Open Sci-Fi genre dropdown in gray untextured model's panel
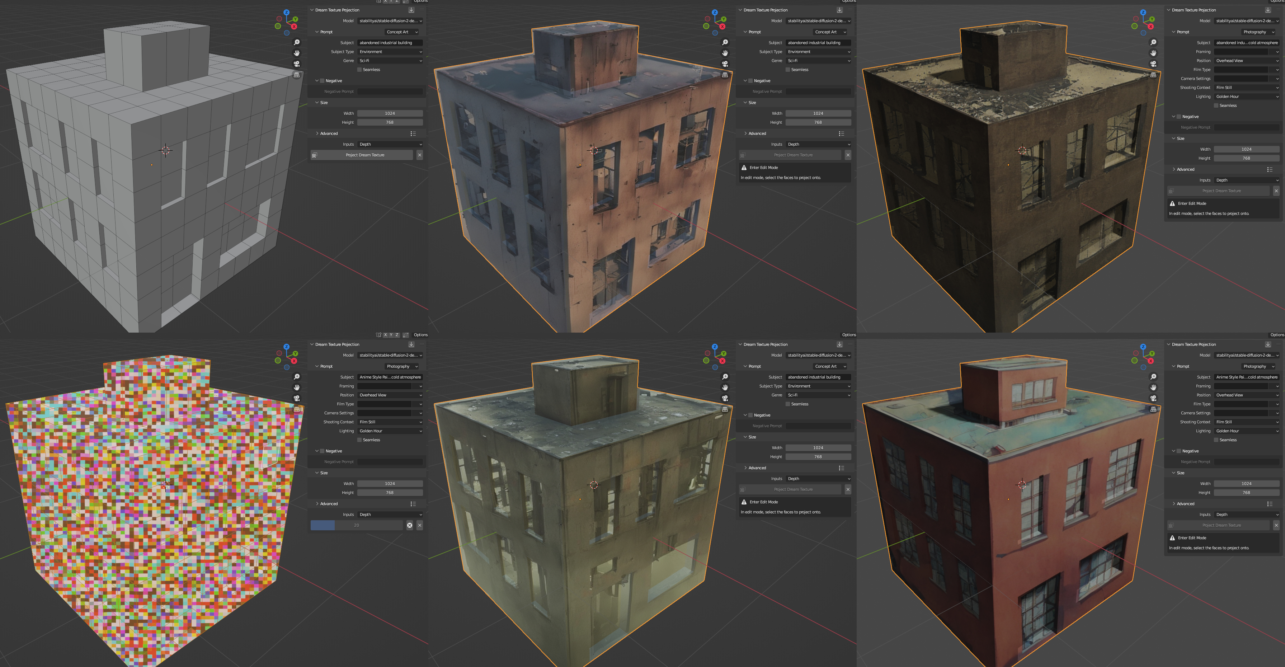Screen dimensions: 1285x667 390,61
